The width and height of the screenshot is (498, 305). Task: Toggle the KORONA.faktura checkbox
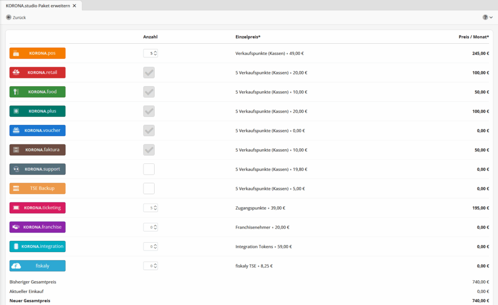[x=149, y=150]
